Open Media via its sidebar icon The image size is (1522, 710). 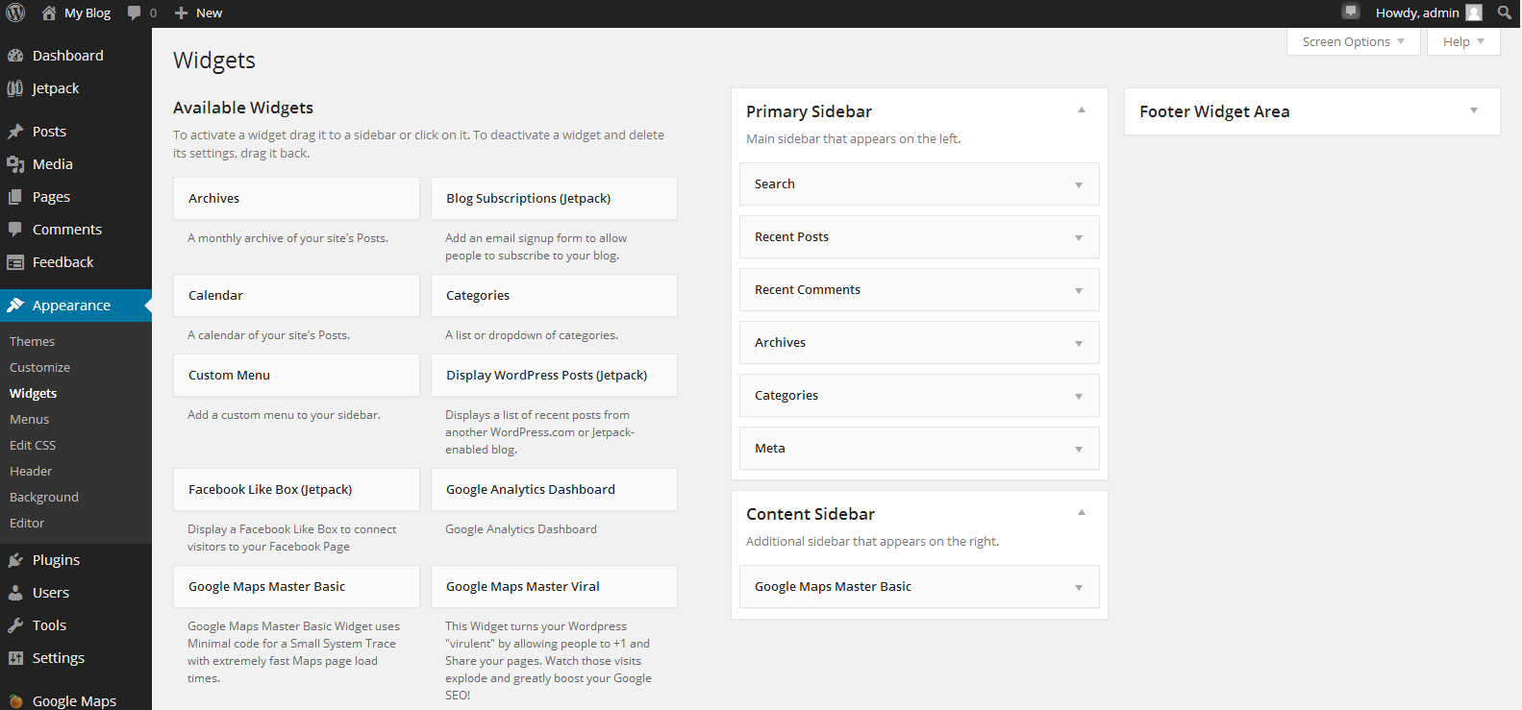point(15,164)
